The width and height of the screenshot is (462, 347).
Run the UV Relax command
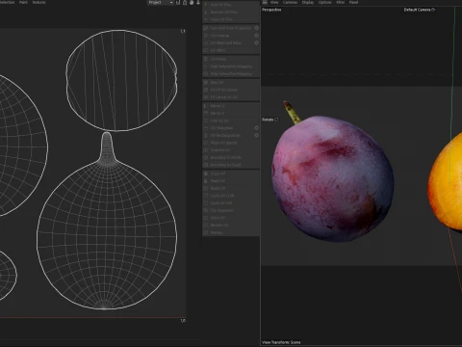(x=228, y=43)
